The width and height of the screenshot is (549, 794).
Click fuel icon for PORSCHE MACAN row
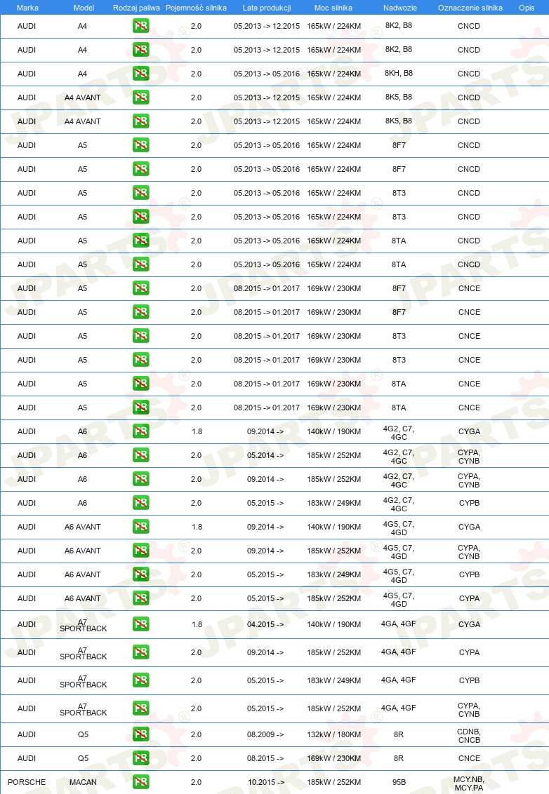coord(141,782)
